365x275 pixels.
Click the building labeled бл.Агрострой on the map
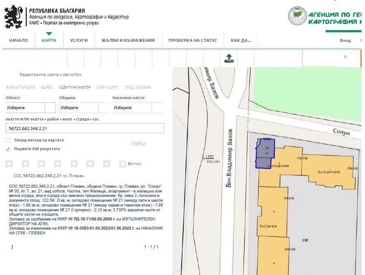point(329,172)
